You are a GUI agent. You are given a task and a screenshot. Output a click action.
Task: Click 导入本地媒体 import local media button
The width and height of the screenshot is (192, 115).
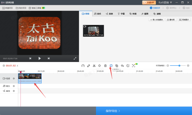156,20
